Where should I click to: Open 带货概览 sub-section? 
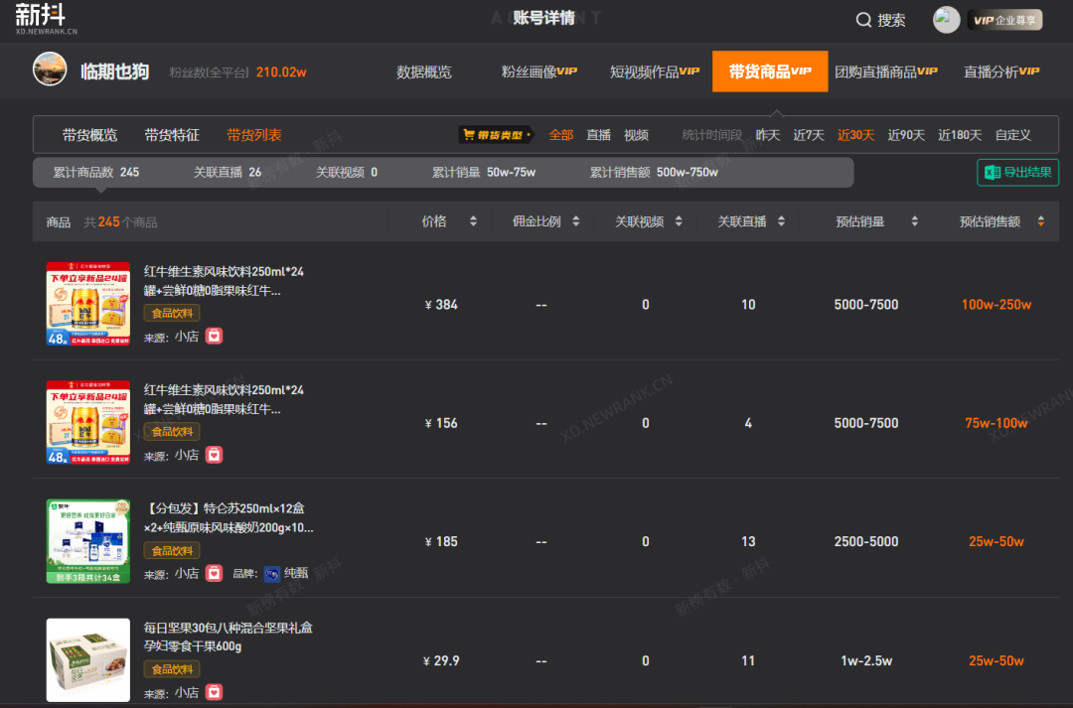coord(89,135)
